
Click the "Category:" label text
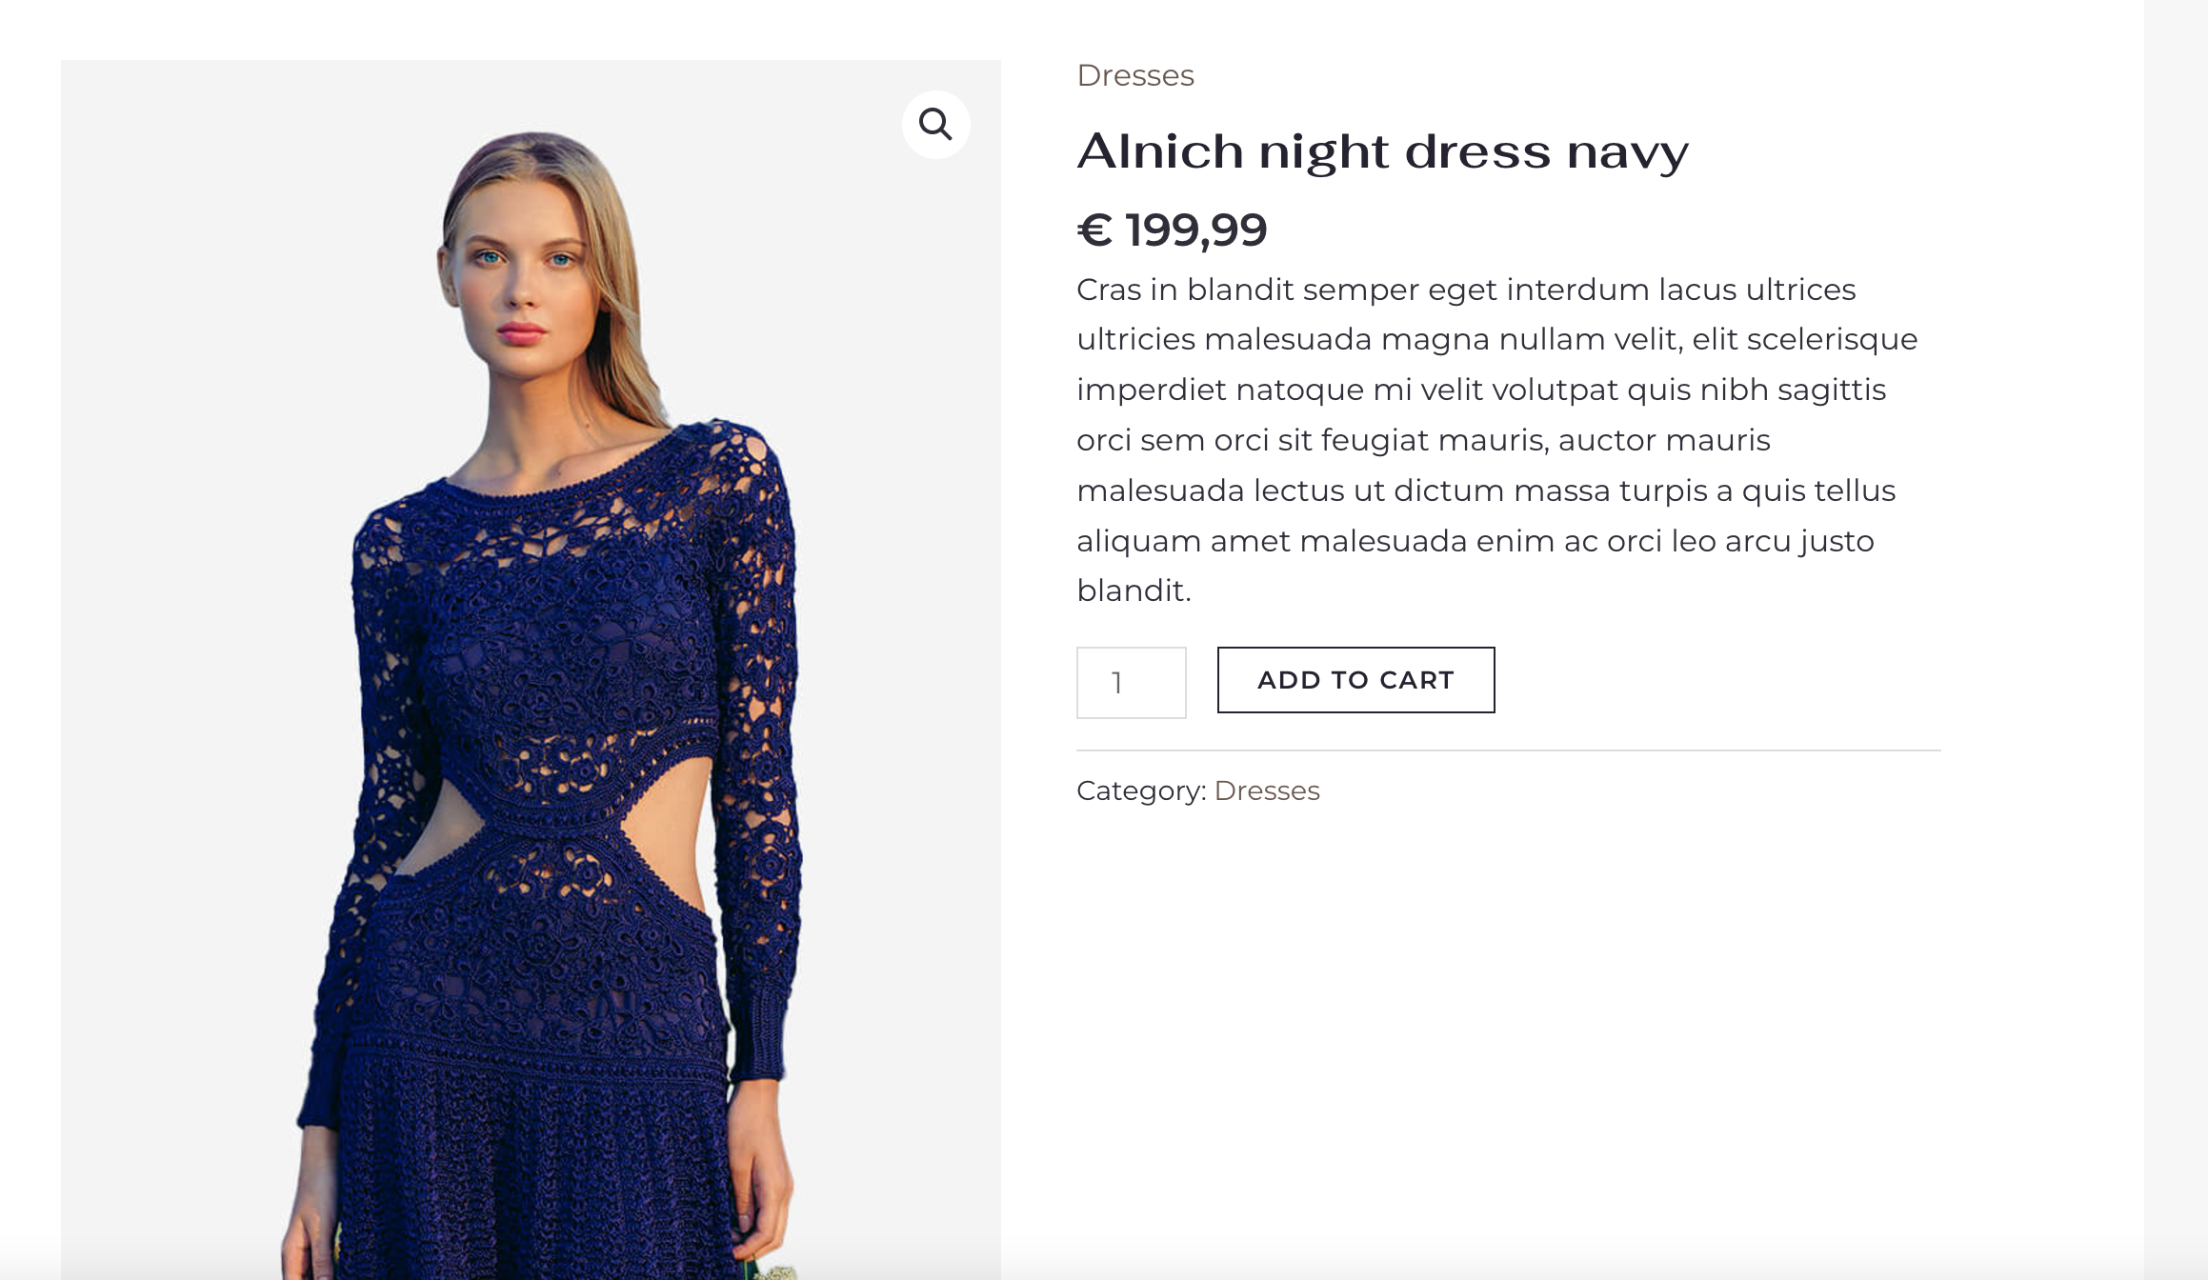[x=1141, y=790]
